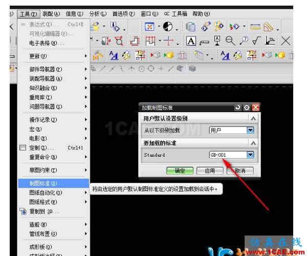Open the 装配 menu

tap(51, 14)
